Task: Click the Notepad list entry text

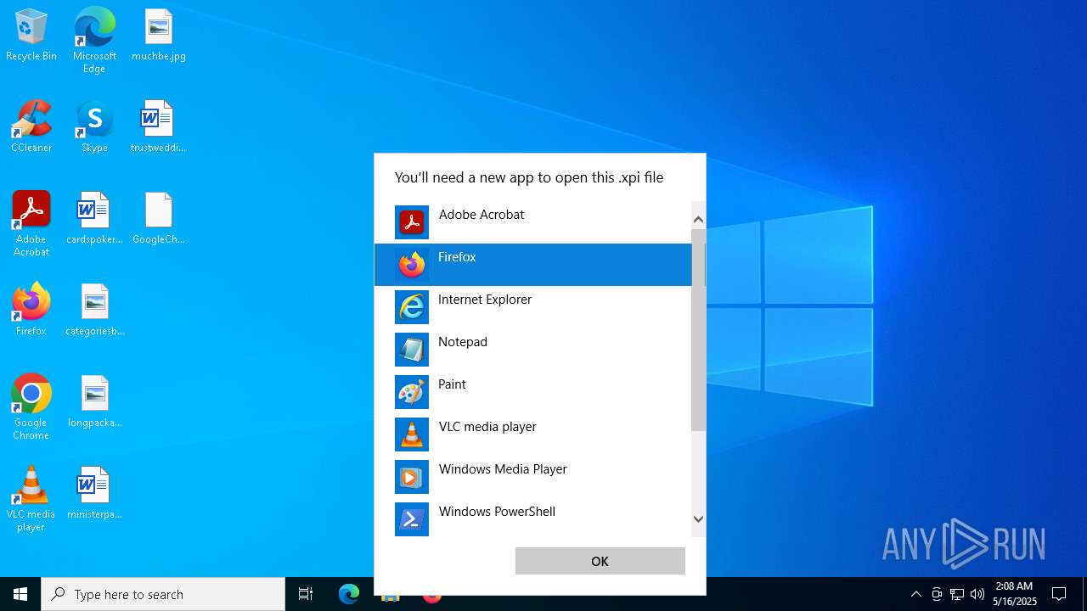Action: [x=463, y=342]
